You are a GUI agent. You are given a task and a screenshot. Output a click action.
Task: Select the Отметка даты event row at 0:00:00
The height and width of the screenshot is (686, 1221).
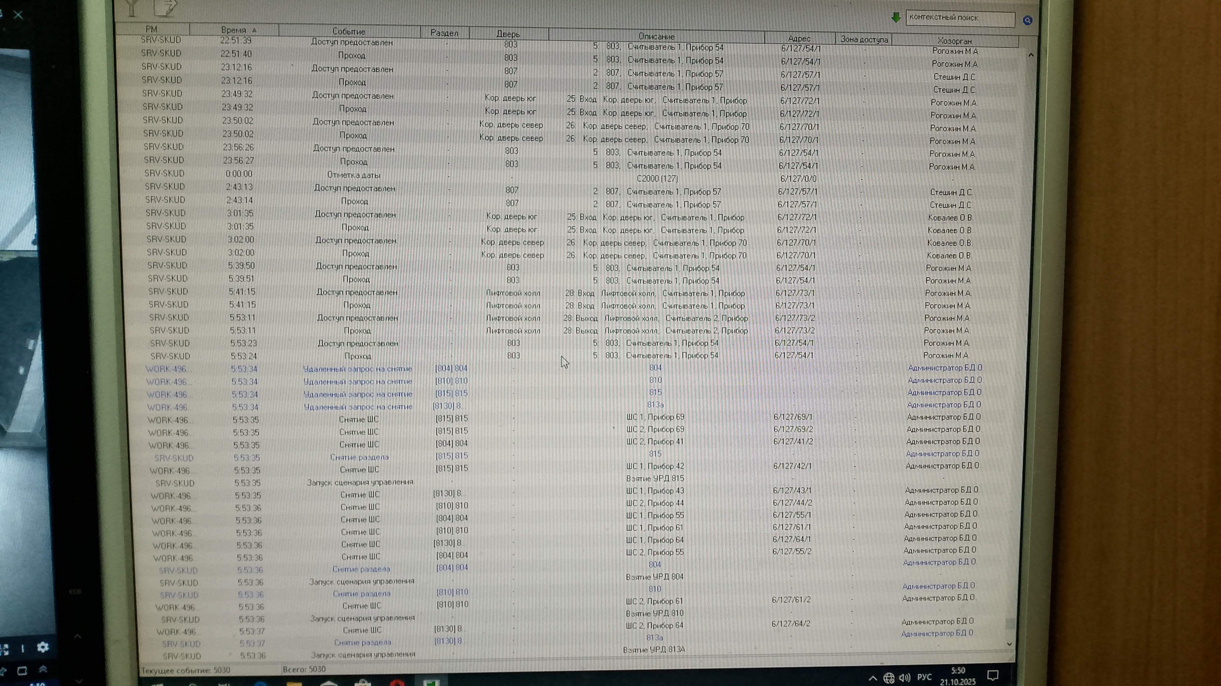tap(354, 175)
